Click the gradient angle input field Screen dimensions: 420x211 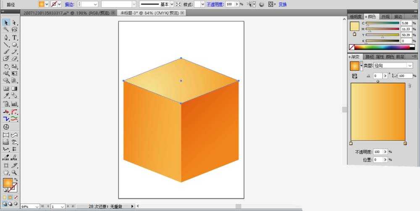point(377,76)
